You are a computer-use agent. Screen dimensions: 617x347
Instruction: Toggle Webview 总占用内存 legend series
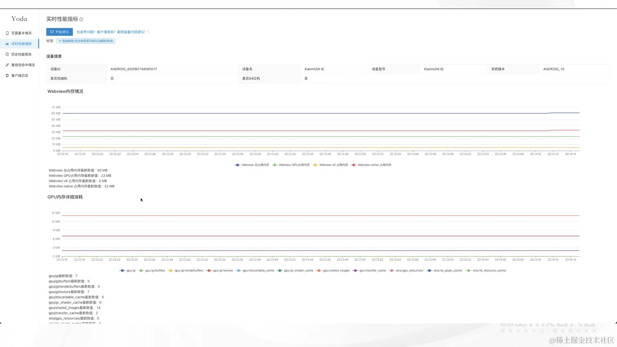(252, 165)
